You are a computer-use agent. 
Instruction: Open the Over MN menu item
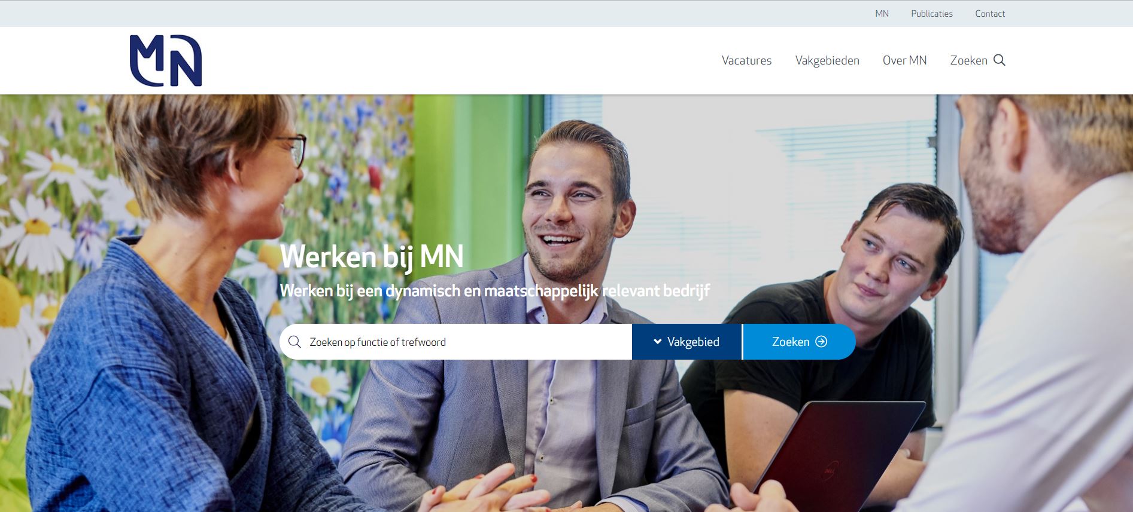pyautogui.click(x=904, y=60)
